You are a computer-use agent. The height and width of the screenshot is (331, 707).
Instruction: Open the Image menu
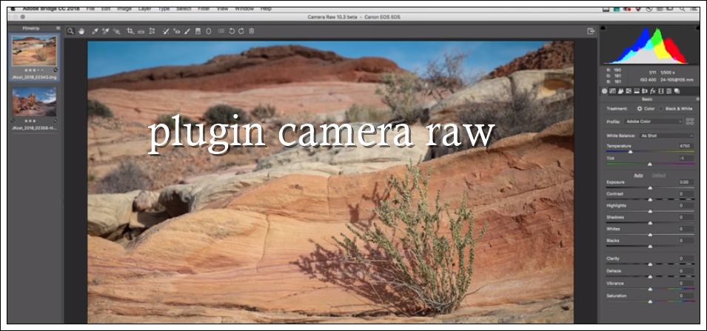[x=124, y=9]
